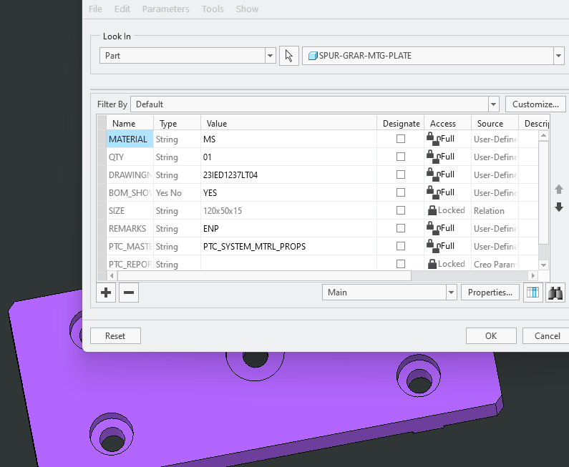
Task: Toggle Designate checkbox for BOM_SHOW row
Action: click(x=401, y=192)
